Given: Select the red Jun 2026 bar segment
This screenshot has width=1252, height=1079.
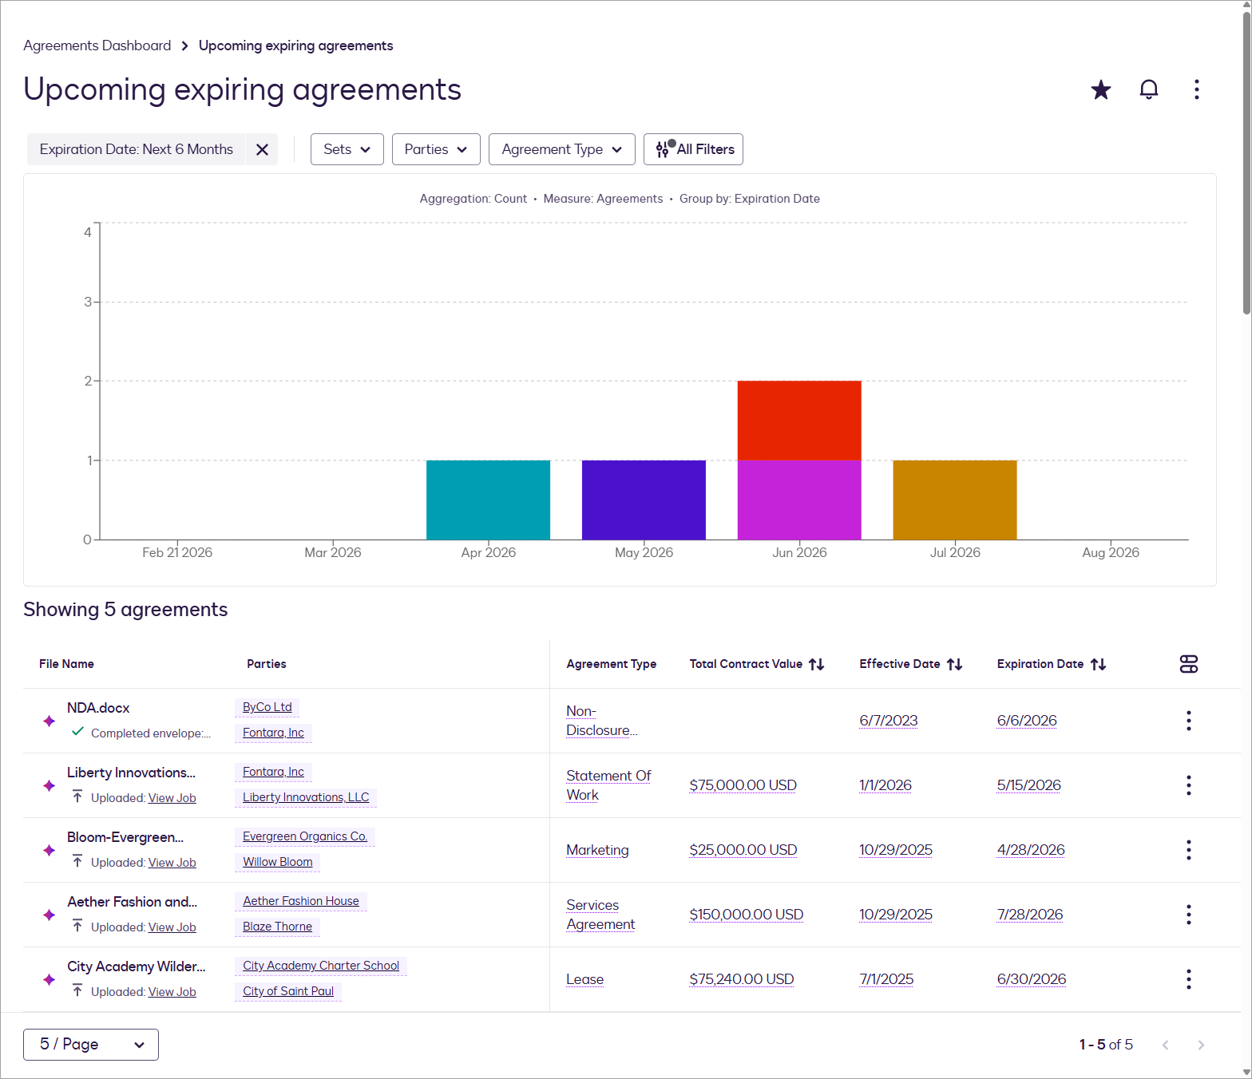Looking at the screenshot, I should coord(799,421).
